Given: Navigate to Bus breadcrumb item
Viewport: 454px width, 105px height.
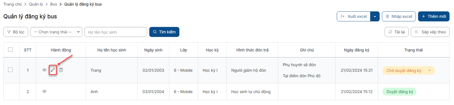Looking at the screenshot, I should point(53,4).
